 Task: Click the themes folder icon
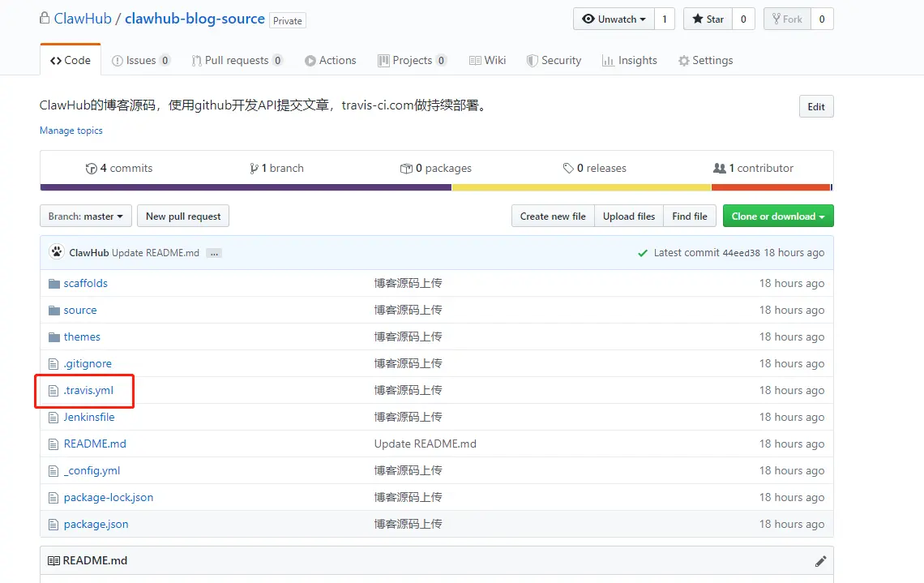click(54, 337)
